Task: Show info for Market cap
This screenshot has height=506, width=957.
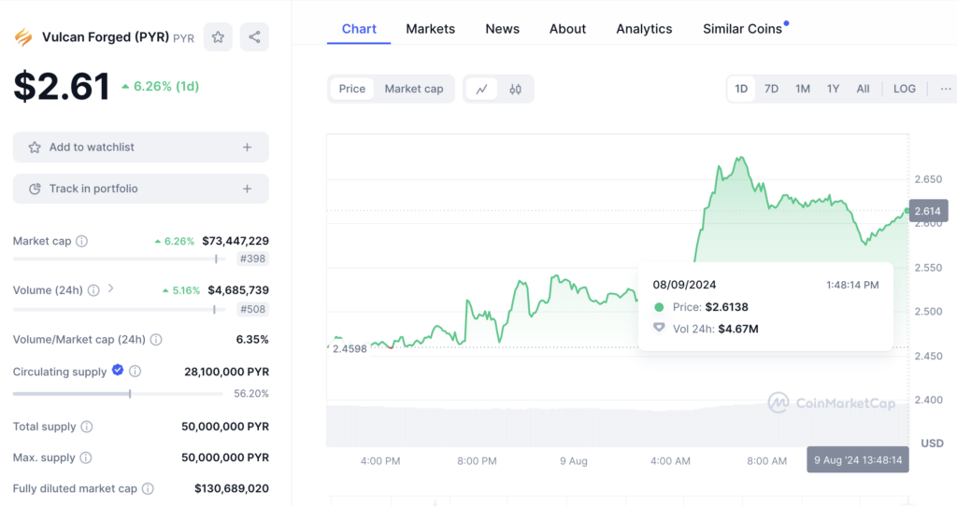Action: tap(82, 242)
